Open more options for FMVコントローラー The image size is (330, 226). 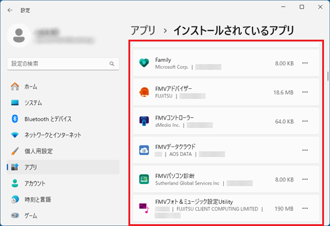click(x=305, y=121)
